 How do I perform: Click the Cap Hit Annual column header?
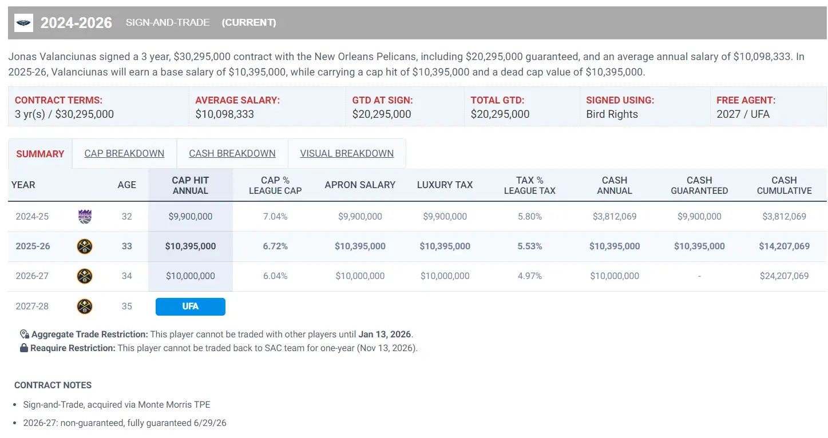point(191,185)
